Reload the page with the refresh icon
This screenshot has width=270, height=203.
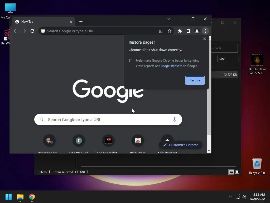click(x=32, y=31)
